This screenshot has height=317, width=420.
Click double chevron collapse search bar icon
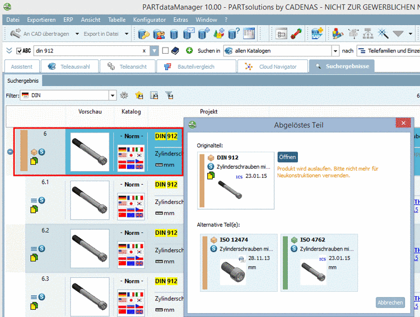[x=9, y=50]
